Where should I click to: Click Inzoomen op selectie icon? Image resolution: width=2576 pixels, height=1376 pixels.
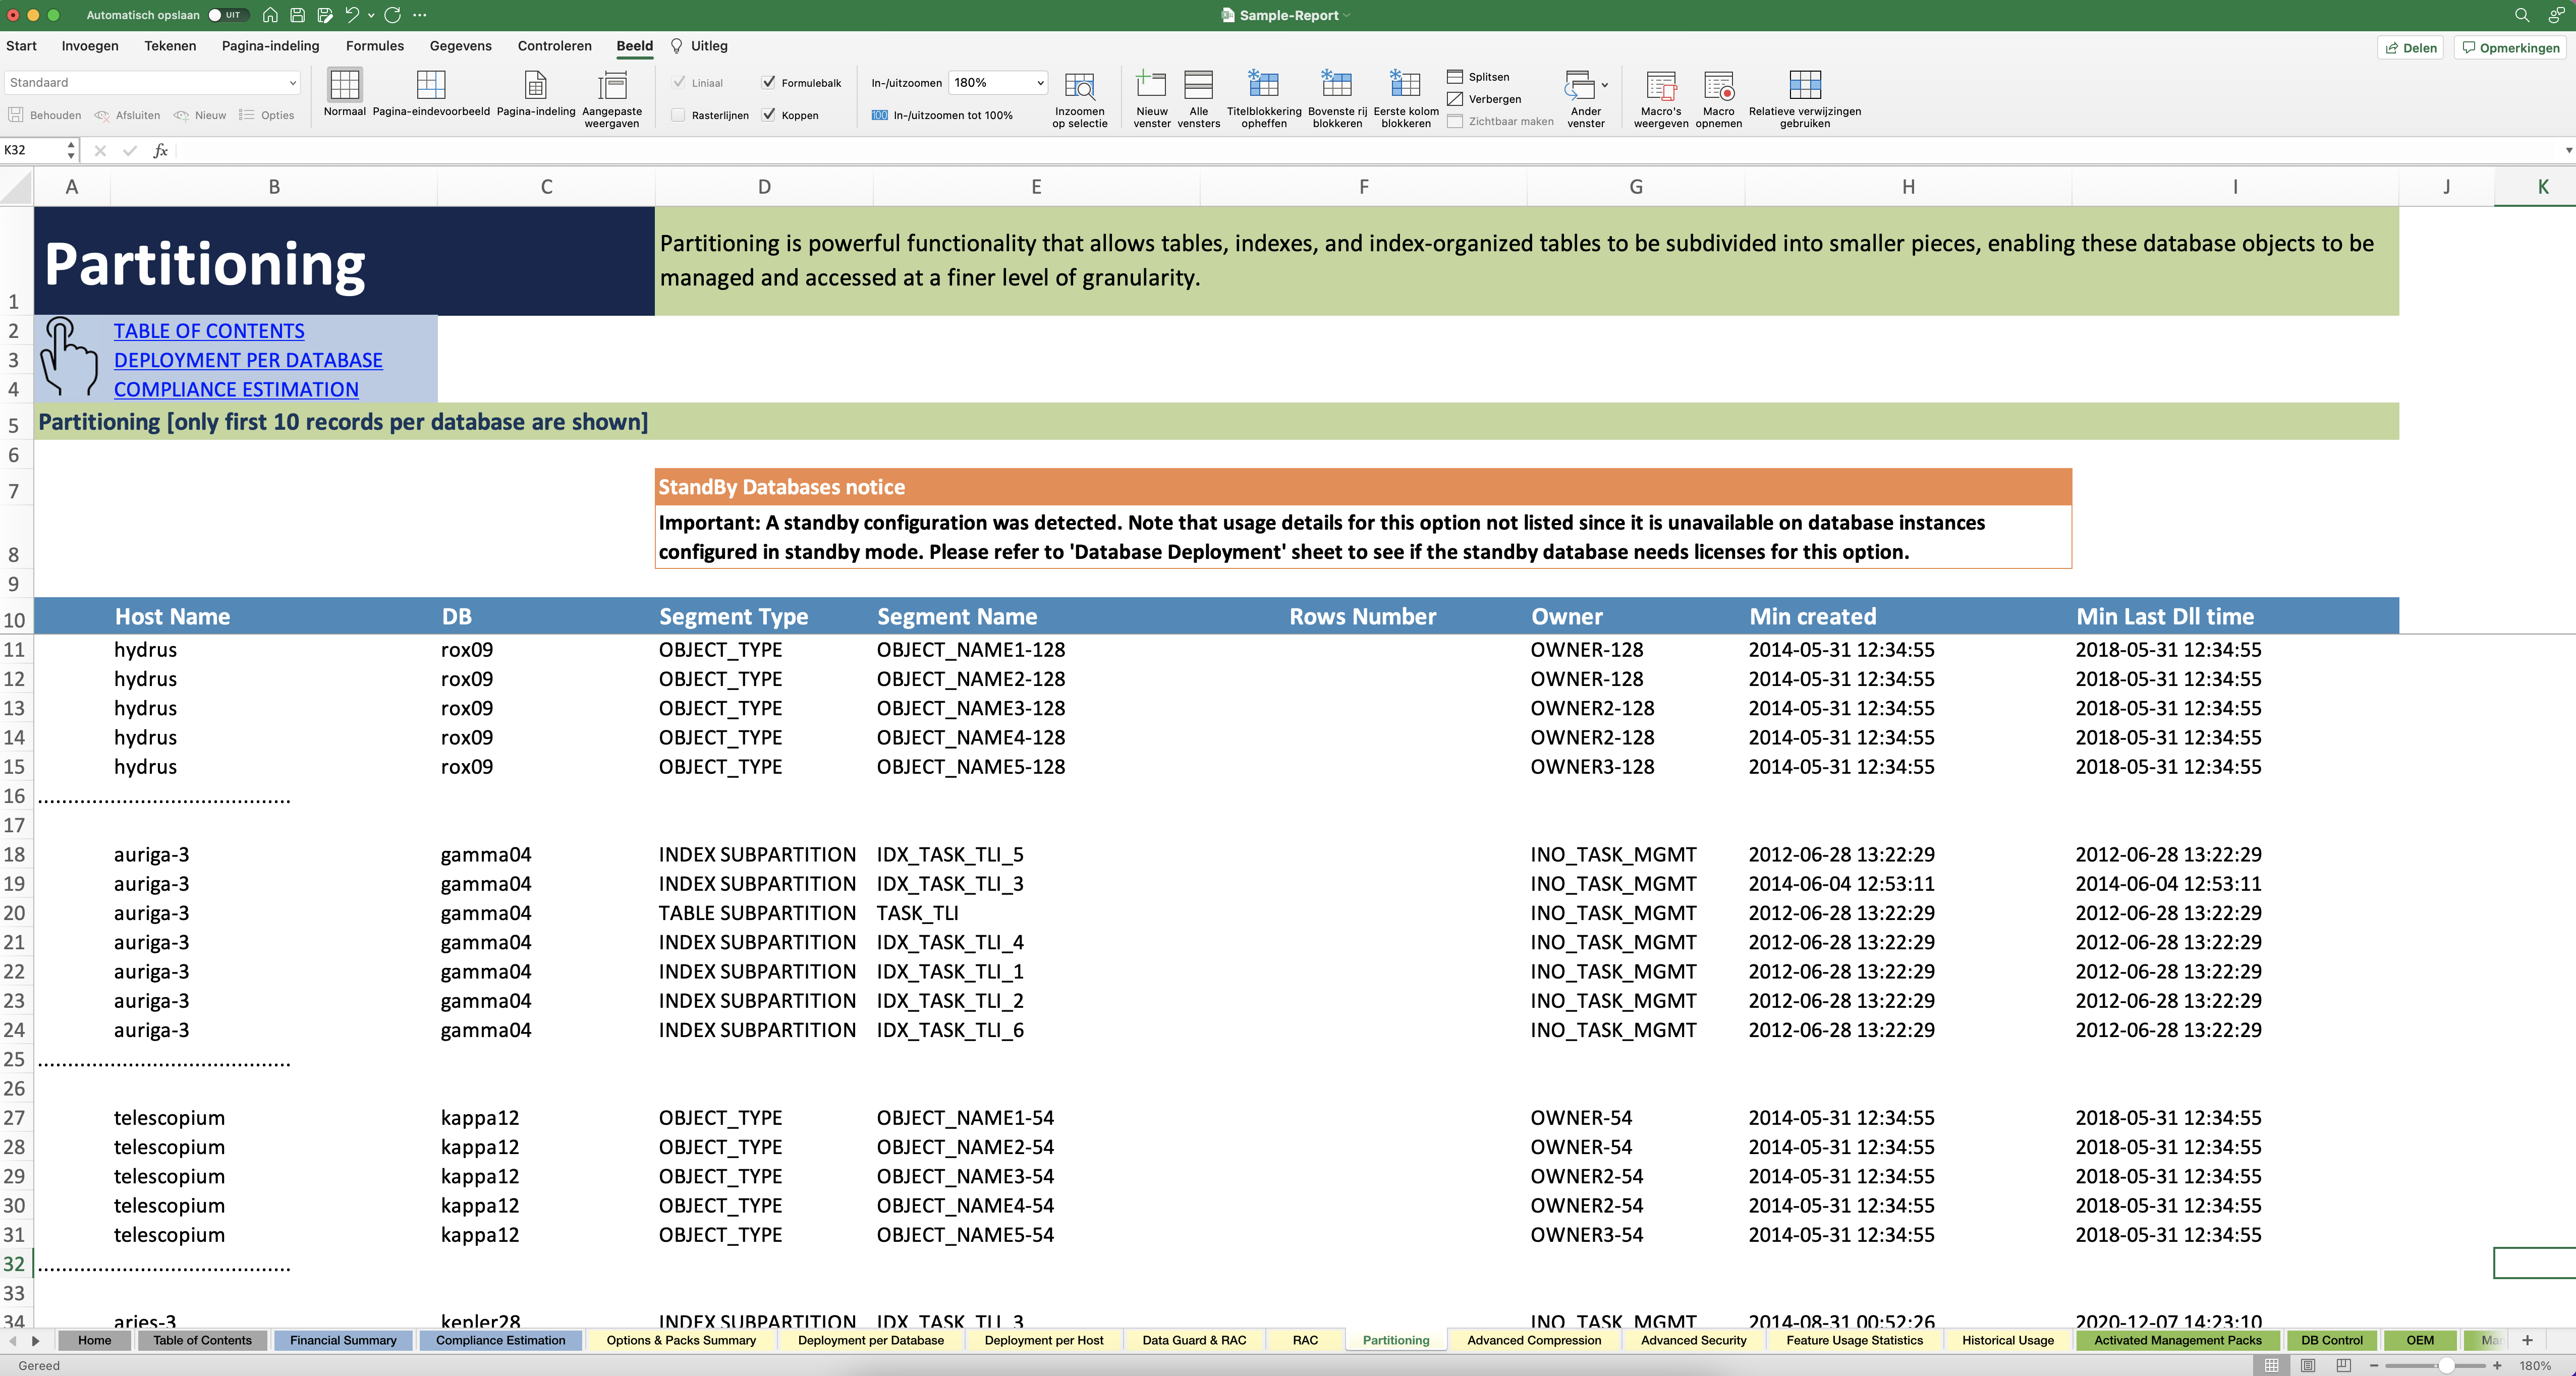1079,86
